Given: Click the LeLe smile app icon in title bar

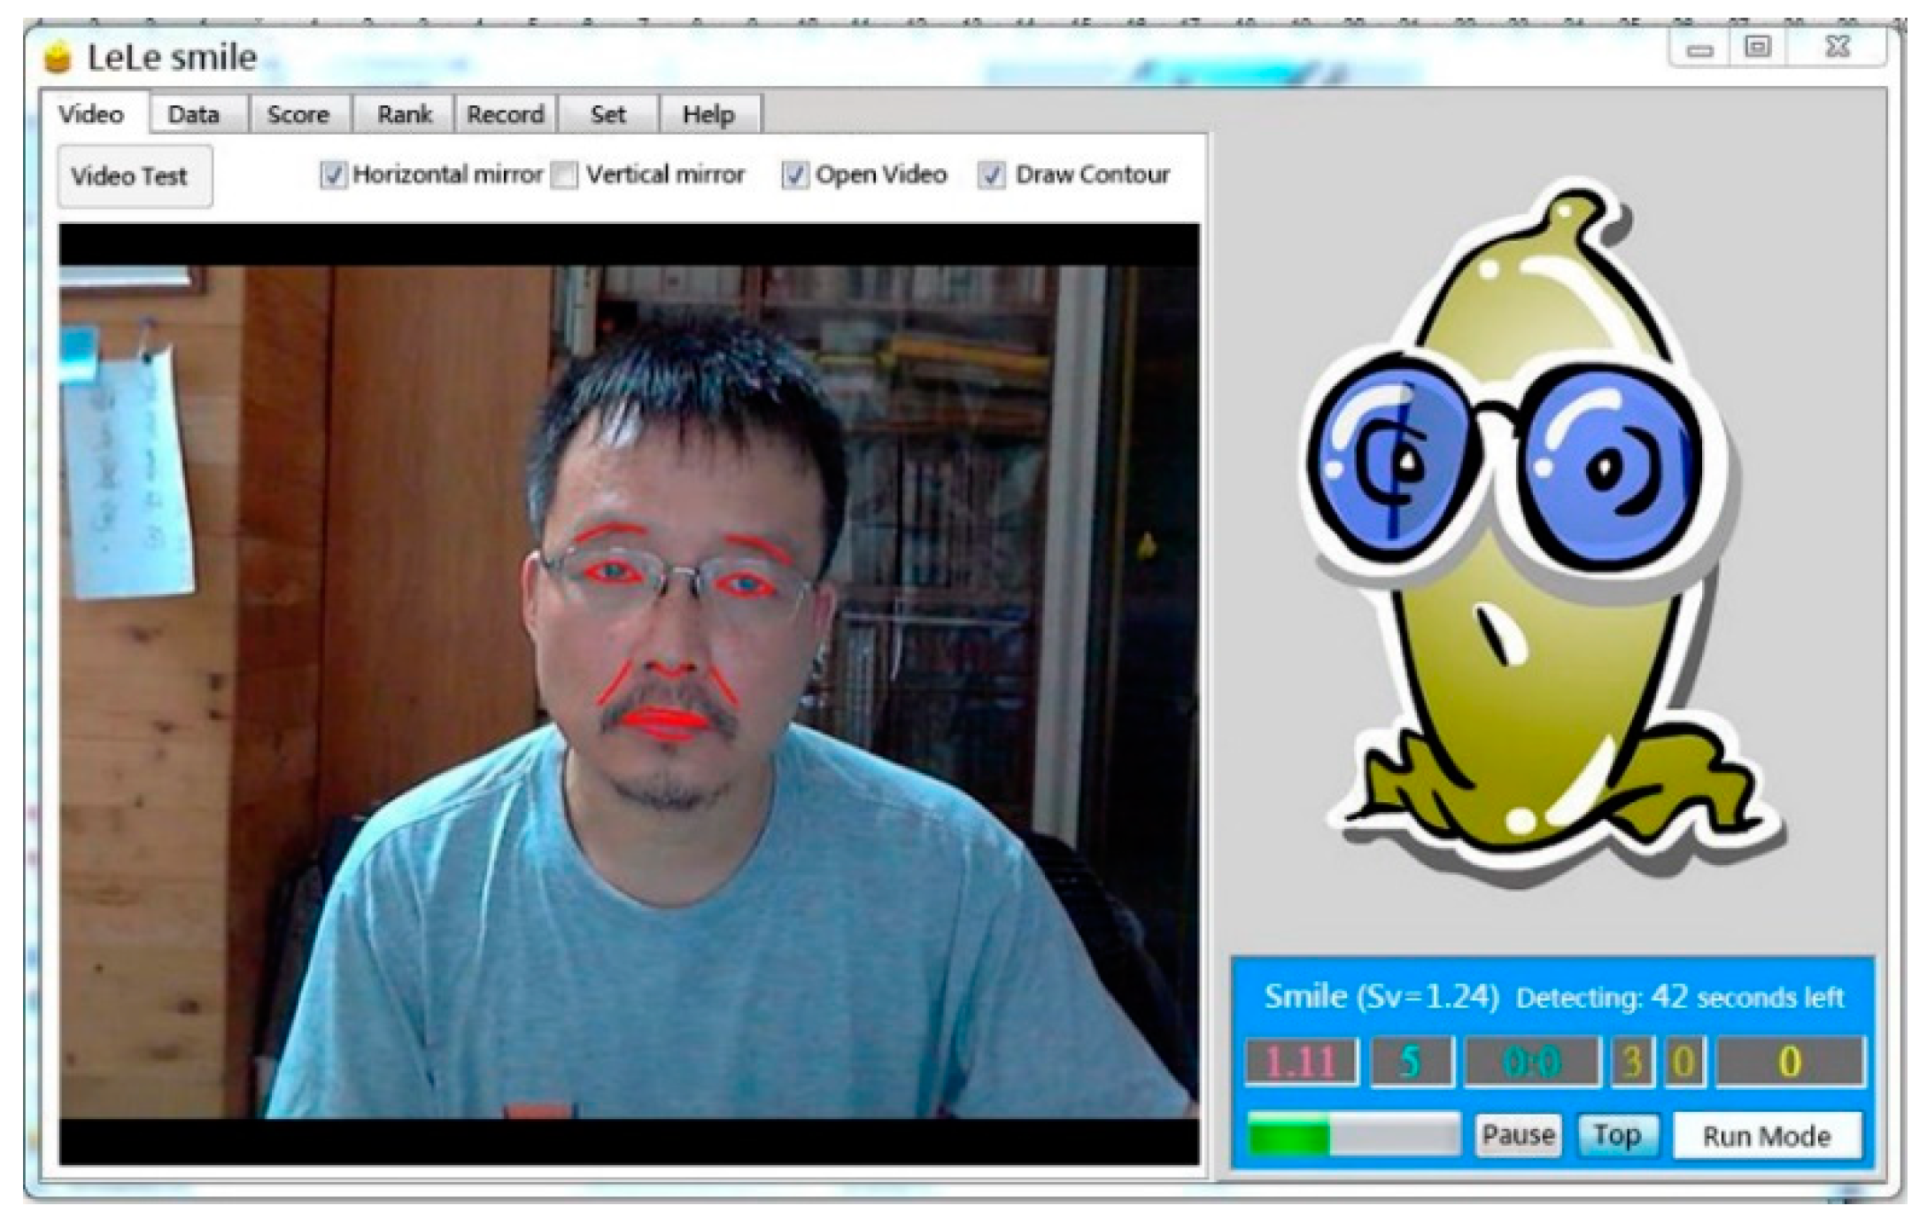Looking at the screenshot, I should click(x=58, y=57).
